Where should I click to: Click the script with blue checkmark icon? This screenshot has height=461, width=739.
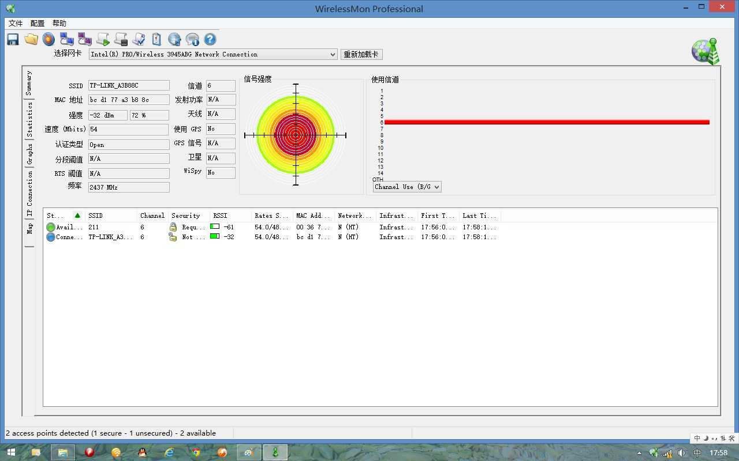pyautogui.click(x=139, y=39)
